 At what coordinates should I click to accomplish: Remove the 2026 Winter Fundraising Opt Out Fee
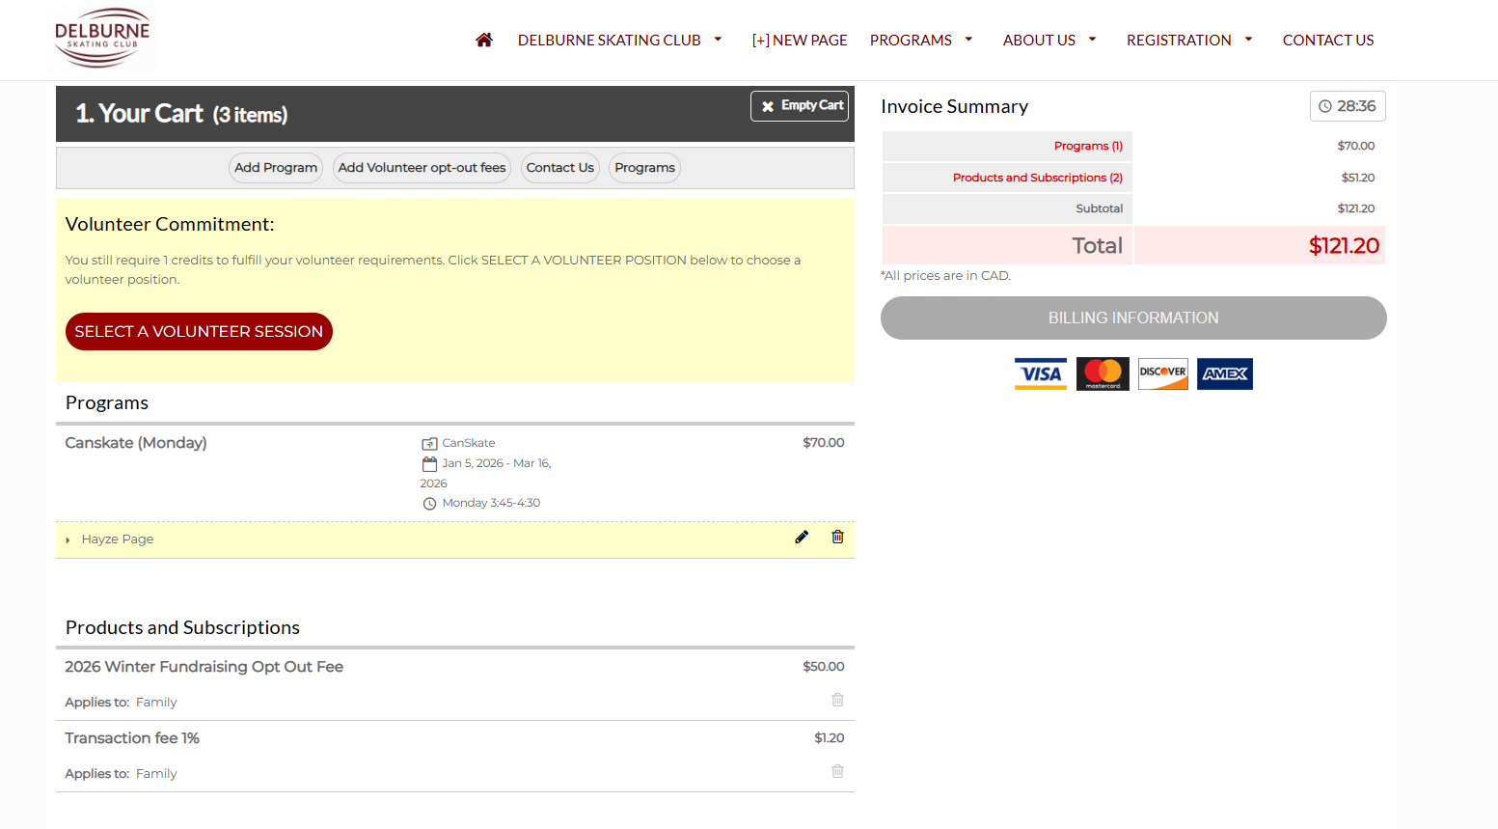pos(837,700)
